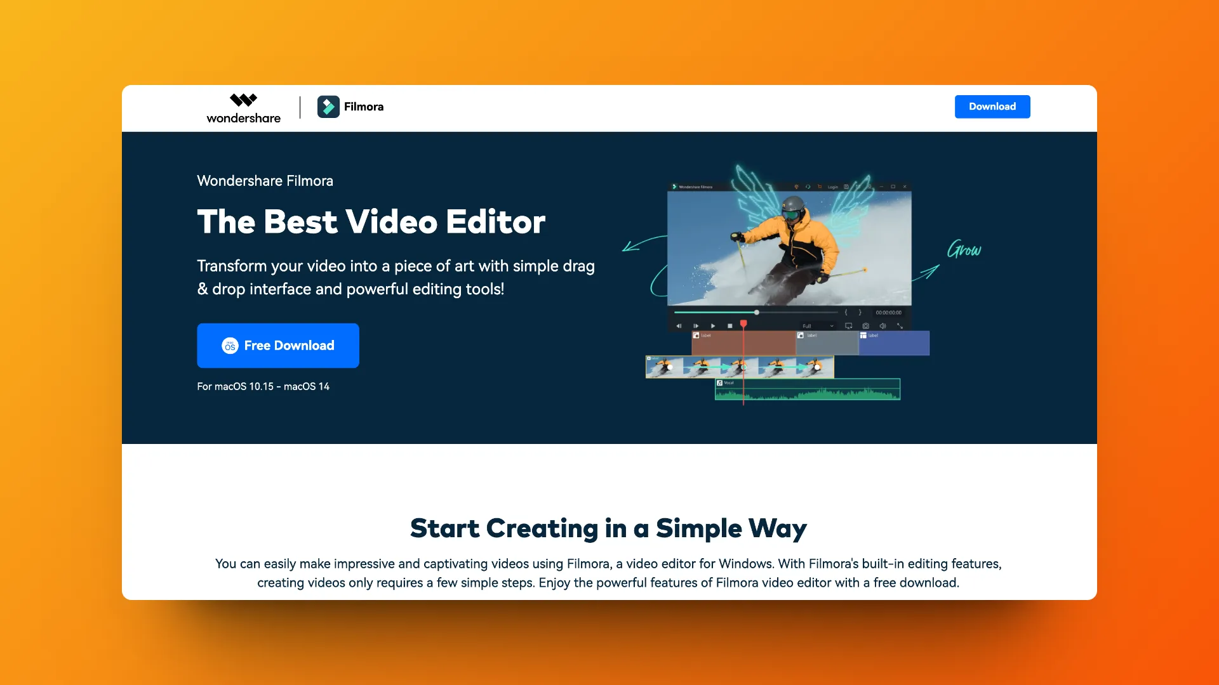
Task: Click the next frame button in the player
Action: [696, 326]
